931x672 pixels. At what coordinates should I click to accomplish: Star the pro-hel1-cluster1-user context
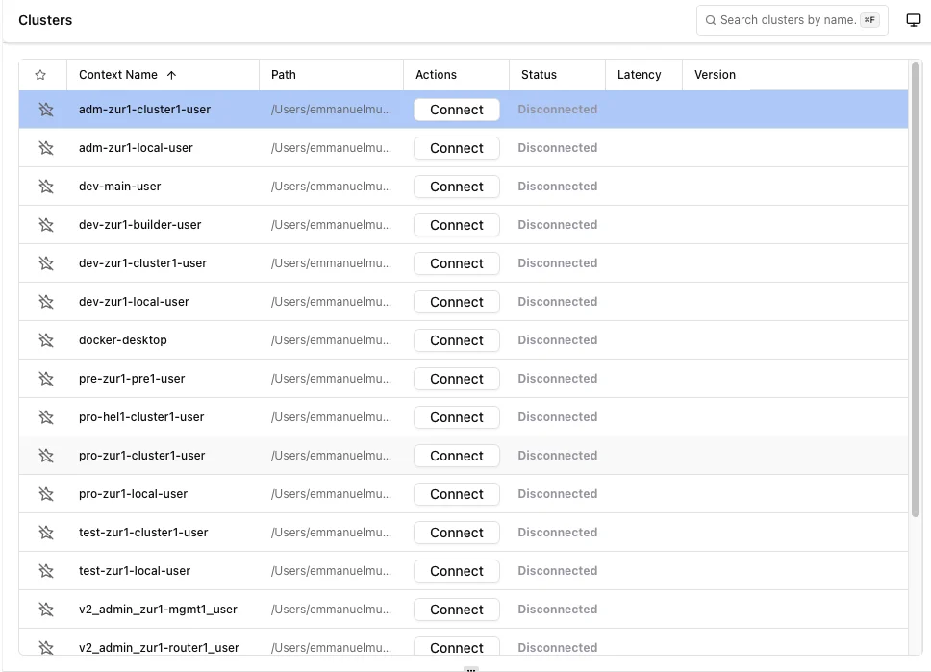tap(44, 416)
